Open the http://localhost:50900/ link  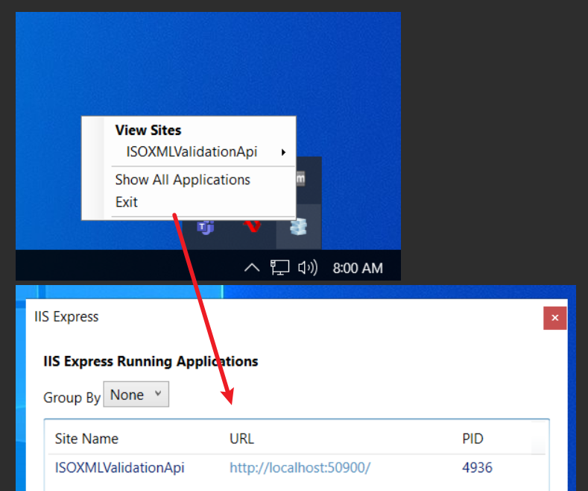coord(300,467)
